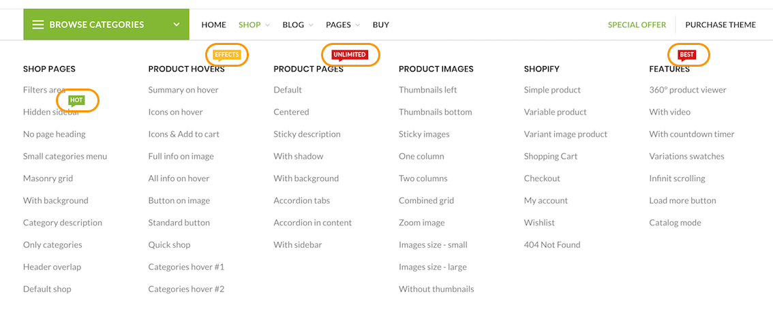Click the Purchase Theme link
Viewport: 773px width, 316px height.
click(x=721, y=25)
